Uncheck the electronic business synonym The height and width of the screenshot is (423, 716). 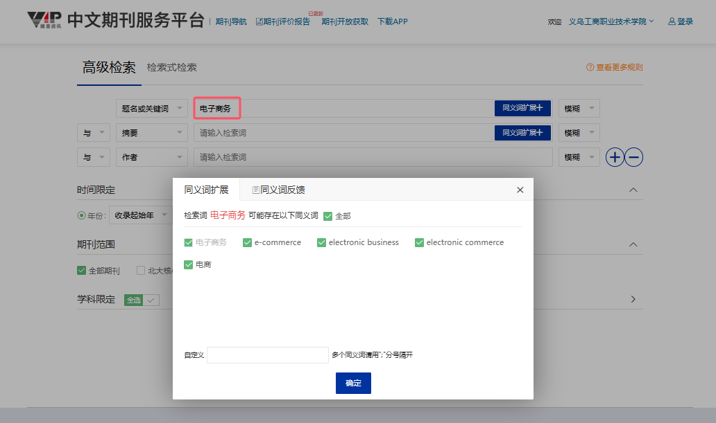tap(321, 242)
